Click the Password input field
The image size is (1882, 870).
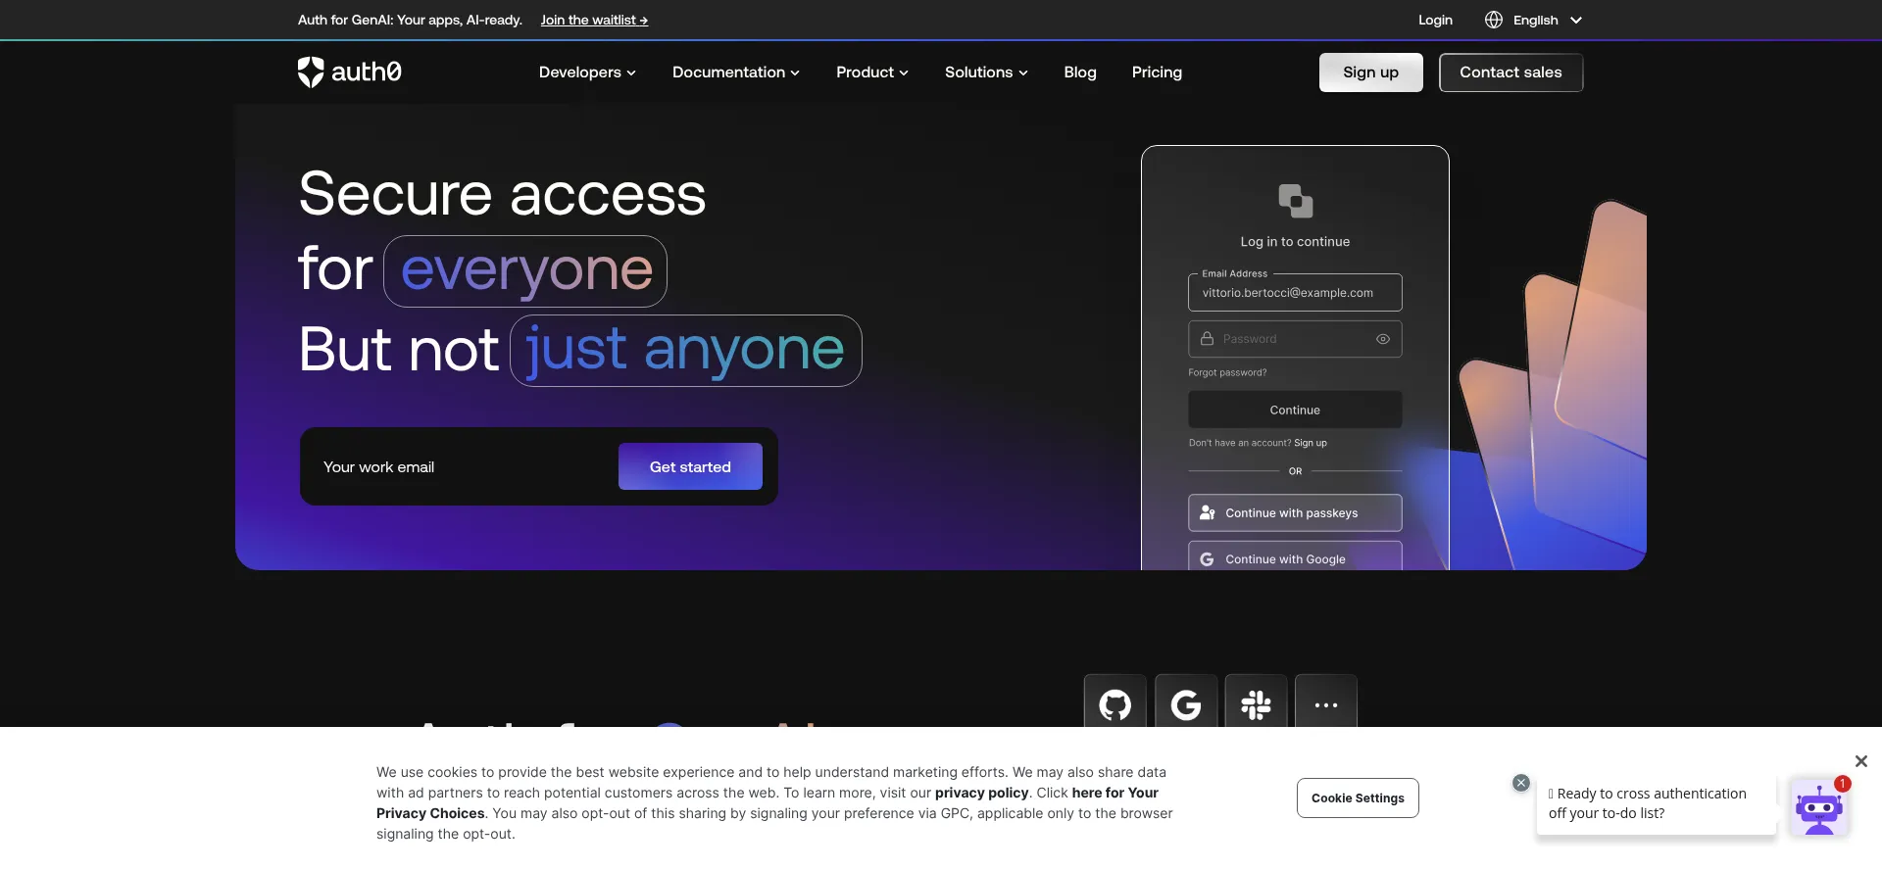1295,339
